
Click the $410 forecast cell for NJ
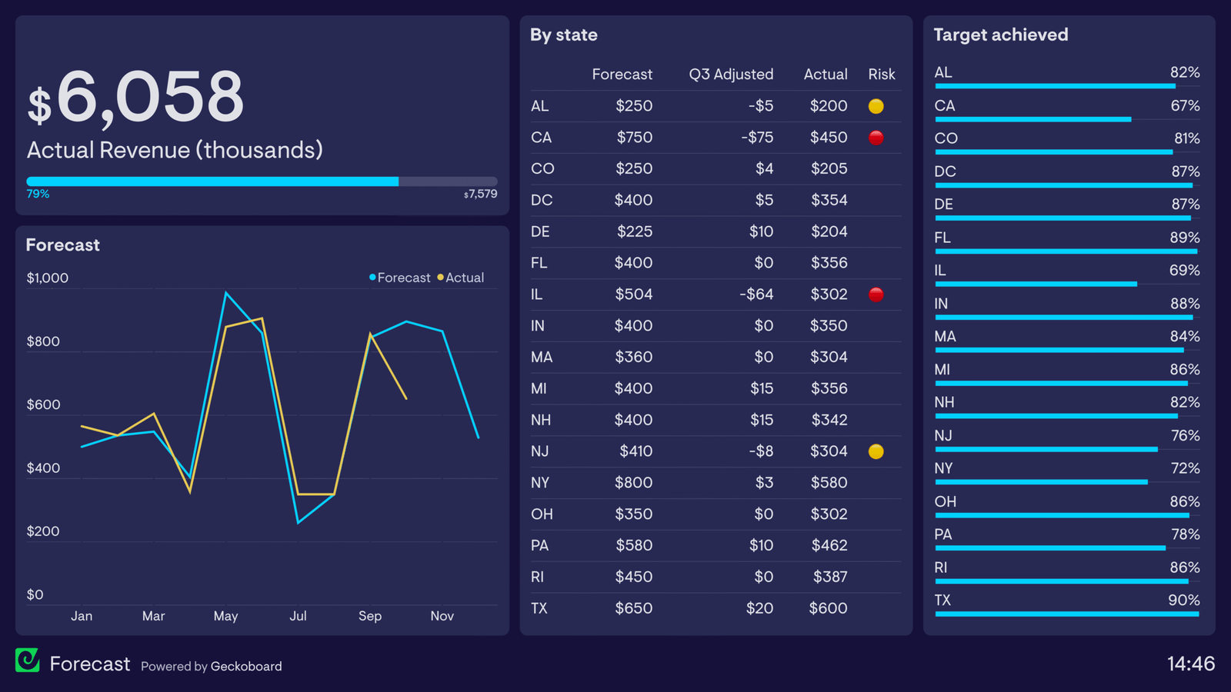(x=636, y=451)
